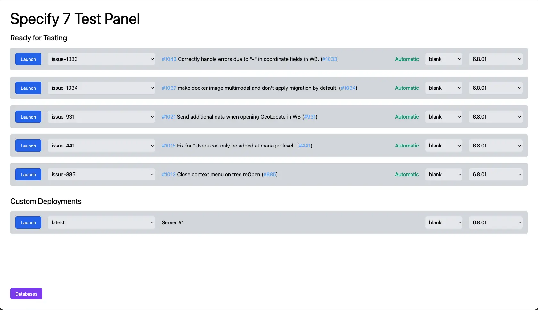This screenshot has height=310, width=538.
Task: Launch the issue-1034 deployment
Action: click(28, 88)
